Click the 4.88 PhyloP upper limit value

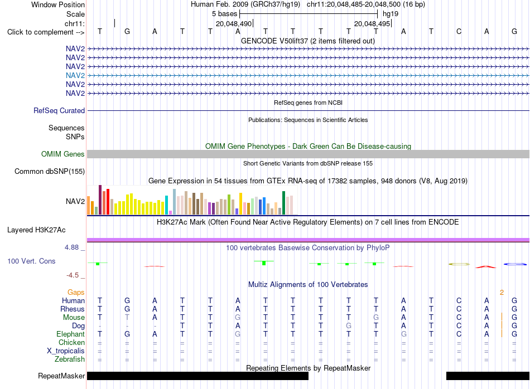click(x=71, y=247)
